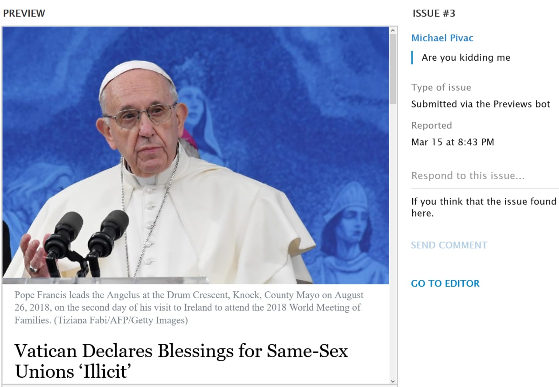Click the 'Reported' label
Image resolution: width=559 pixels, height=387 pixels.
click(x=431, y=126)
